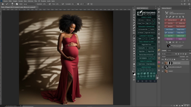Open the layer Opacidade dropdown
The image size is (191, 107).
190,57
